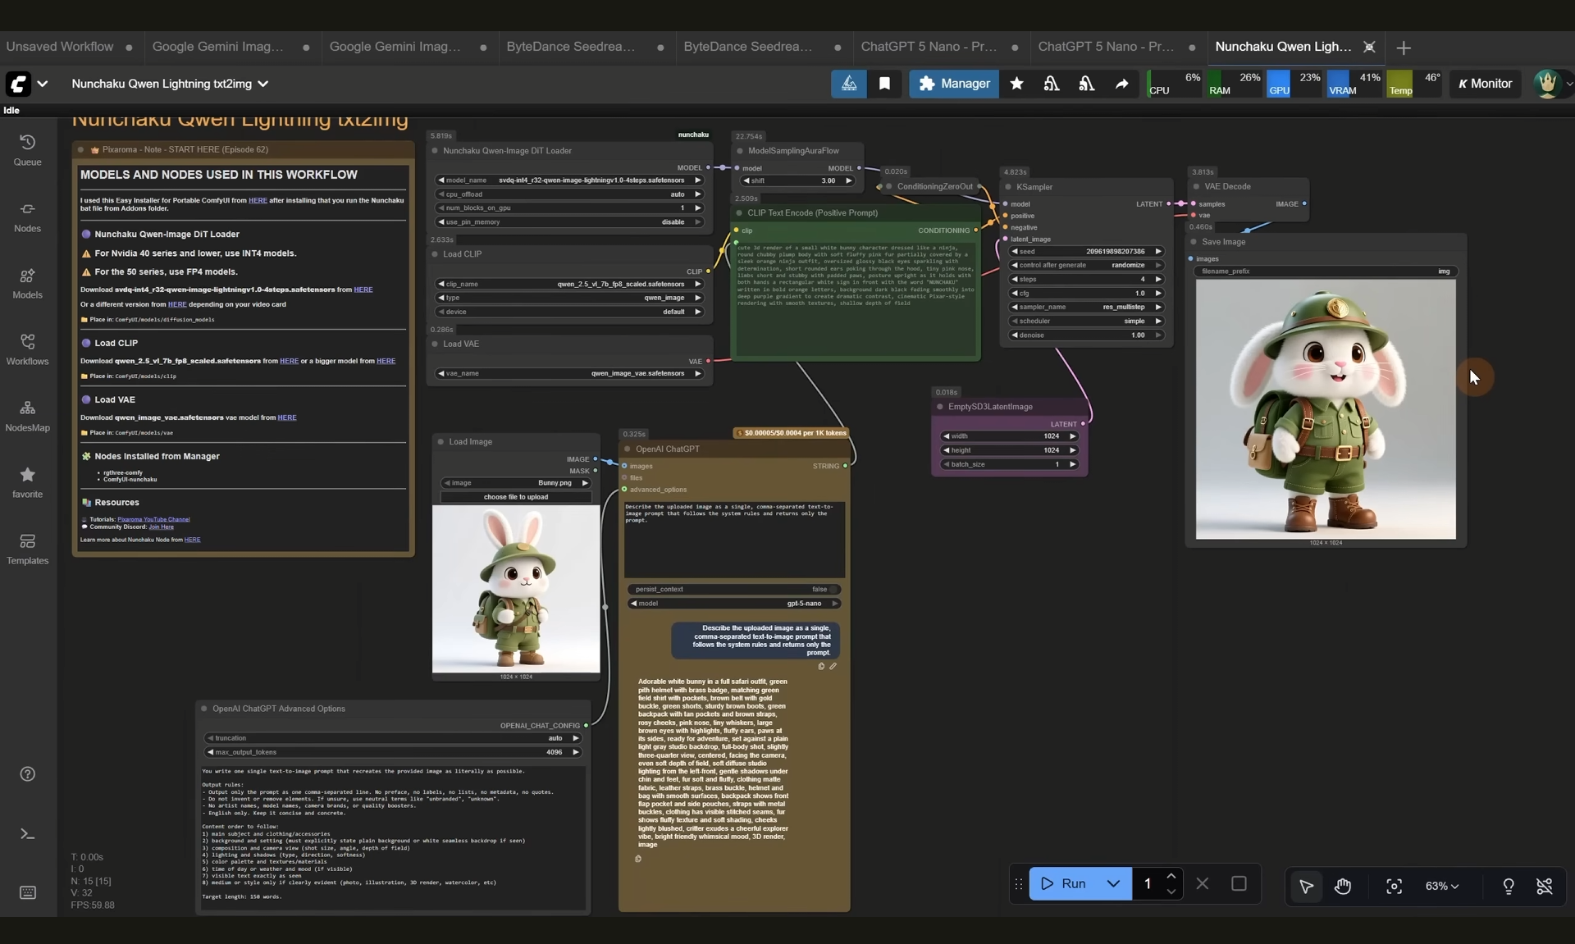The height and width of the screenshot is (944, 1575).
Task: Open the workflow name dropdown chevron
Action: click(x=263, y=84)
